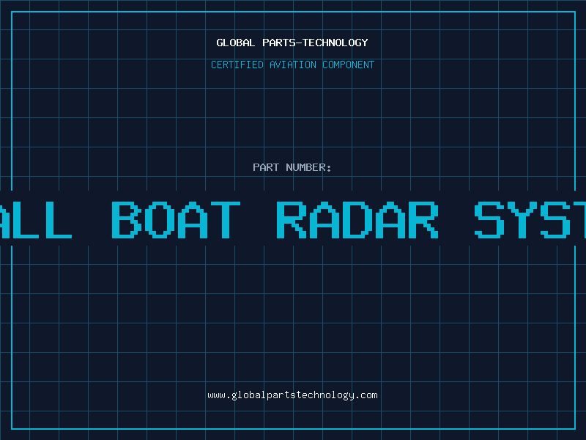Image resolution: width=586 pixels, height=440 pixels.
Task: Click the word GLOBAL in the header
Action: 236,43
